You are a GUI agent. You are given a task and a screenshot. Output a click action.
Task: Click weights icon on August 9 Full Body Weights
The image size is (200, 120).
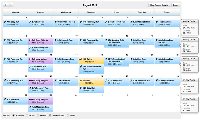(x=30, y=40)
